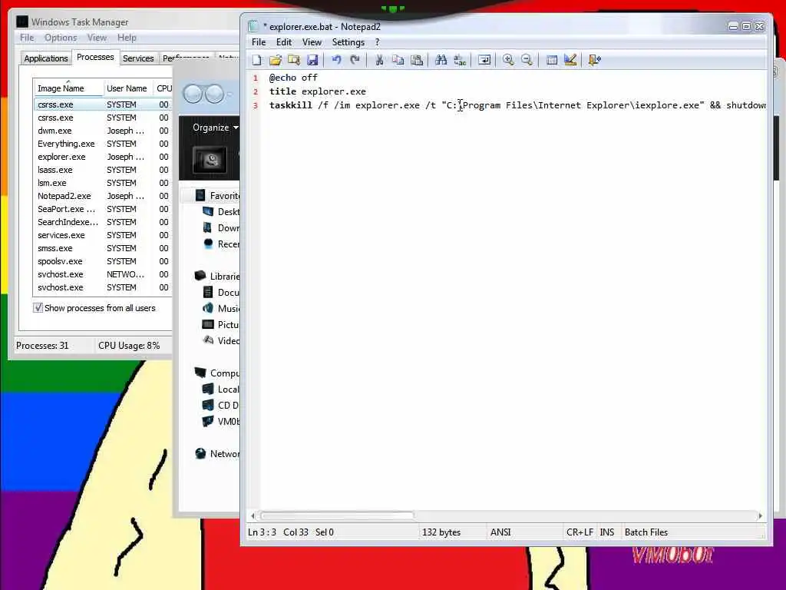Toggle word wrap toolbar icon
The width and height of the screenshot is (786, 590).
[484, 60]
